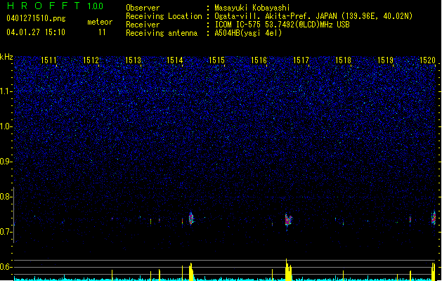
Task: Click the Receiver field label
Action: pos(143,25)
